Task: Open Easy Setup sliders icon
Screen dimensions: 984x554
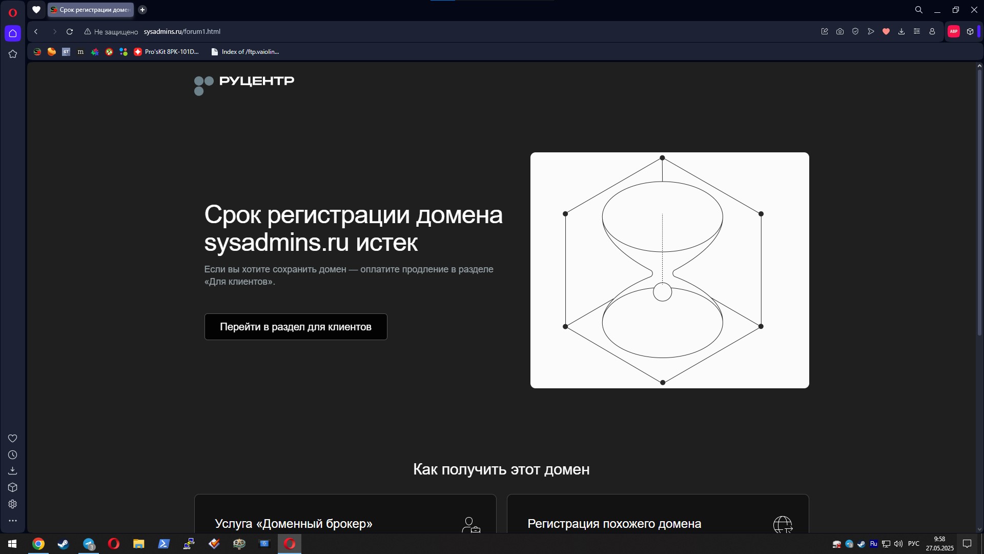Action: (917, 32)
